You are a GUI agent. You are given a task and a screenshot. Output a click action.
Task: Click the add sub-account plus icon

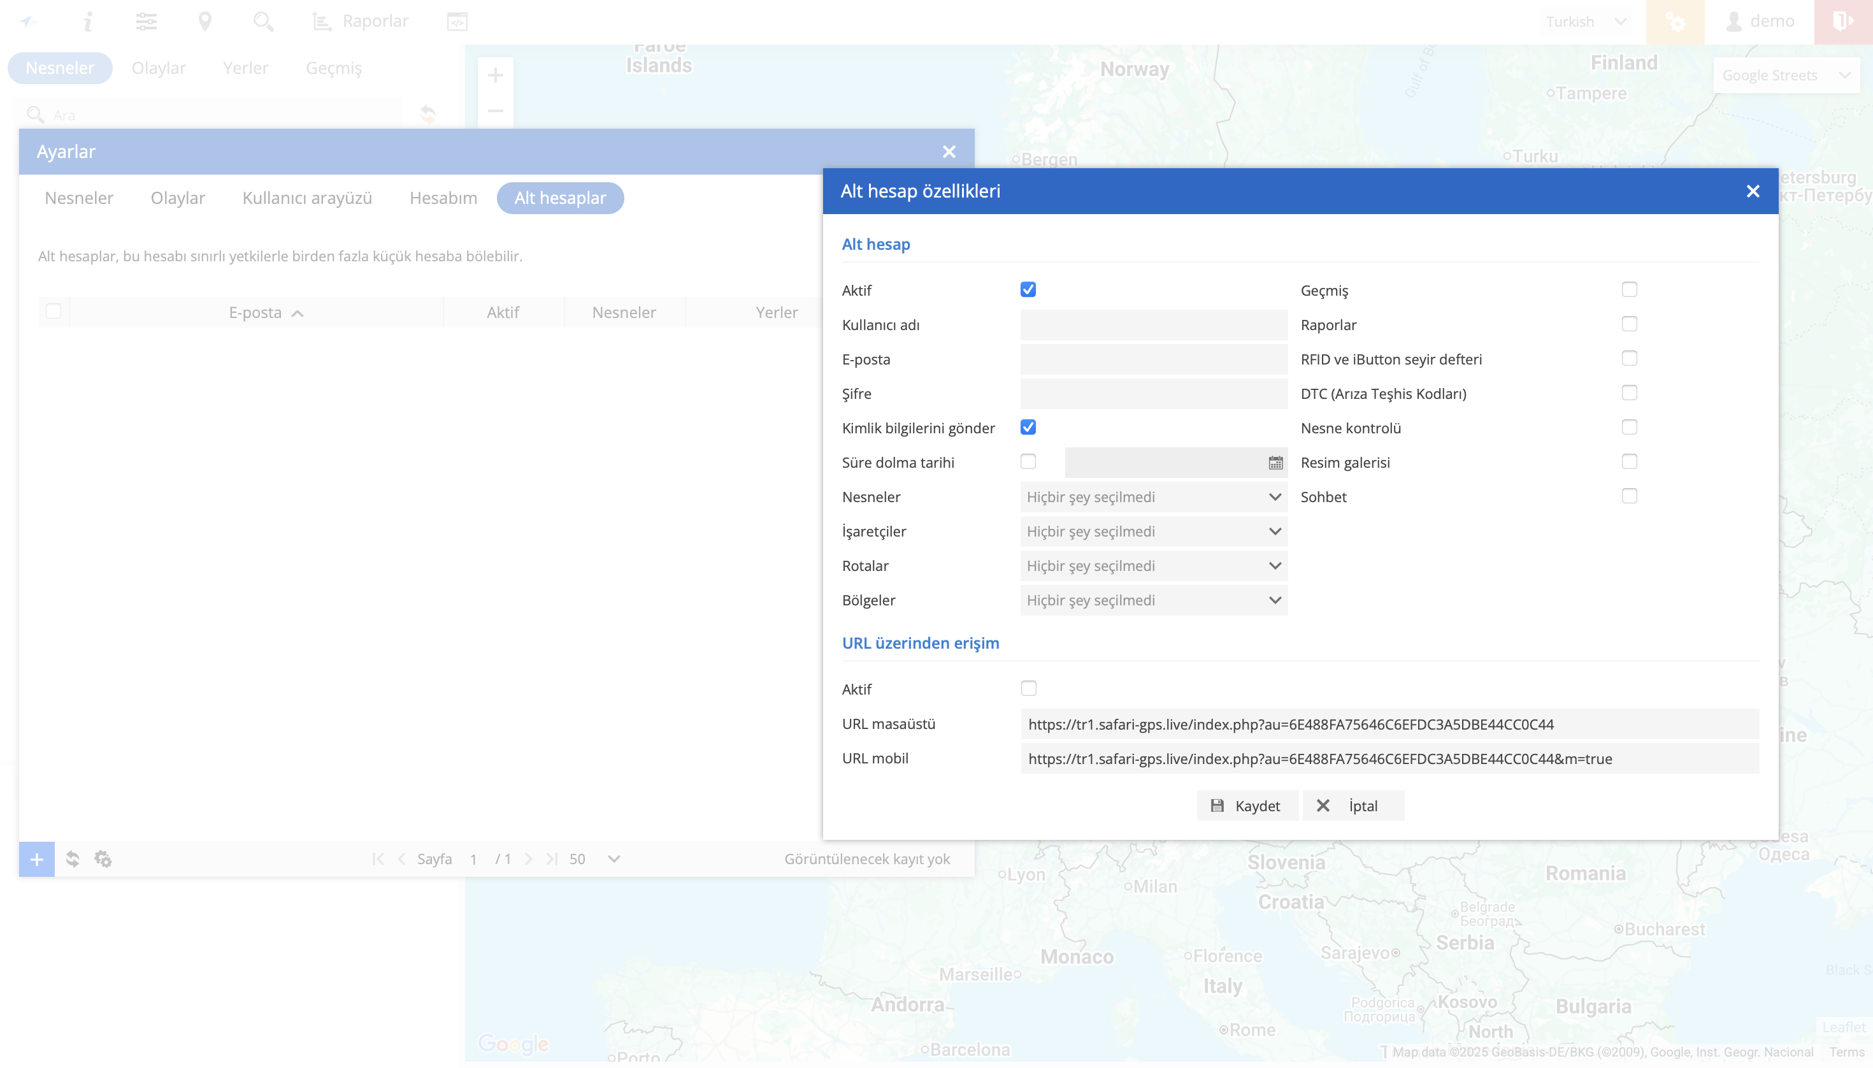37,859
